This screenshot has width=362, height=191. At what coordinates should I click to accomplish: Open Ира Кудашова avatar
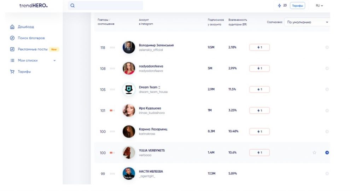click(129, 110)
